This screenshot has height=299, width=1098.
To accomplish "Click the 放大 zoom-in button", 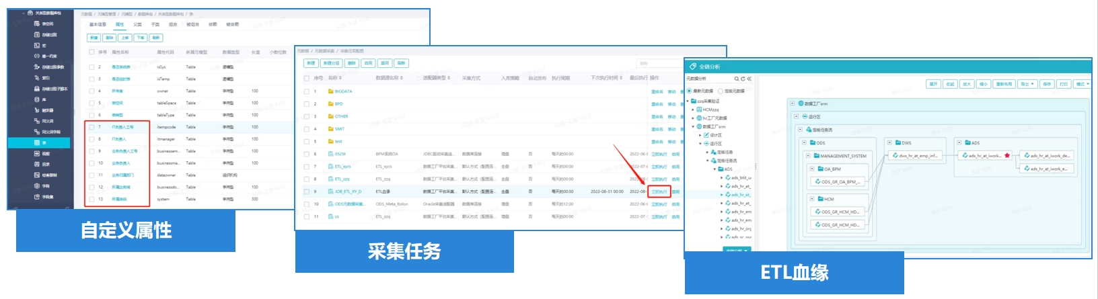I will (967, 84).
